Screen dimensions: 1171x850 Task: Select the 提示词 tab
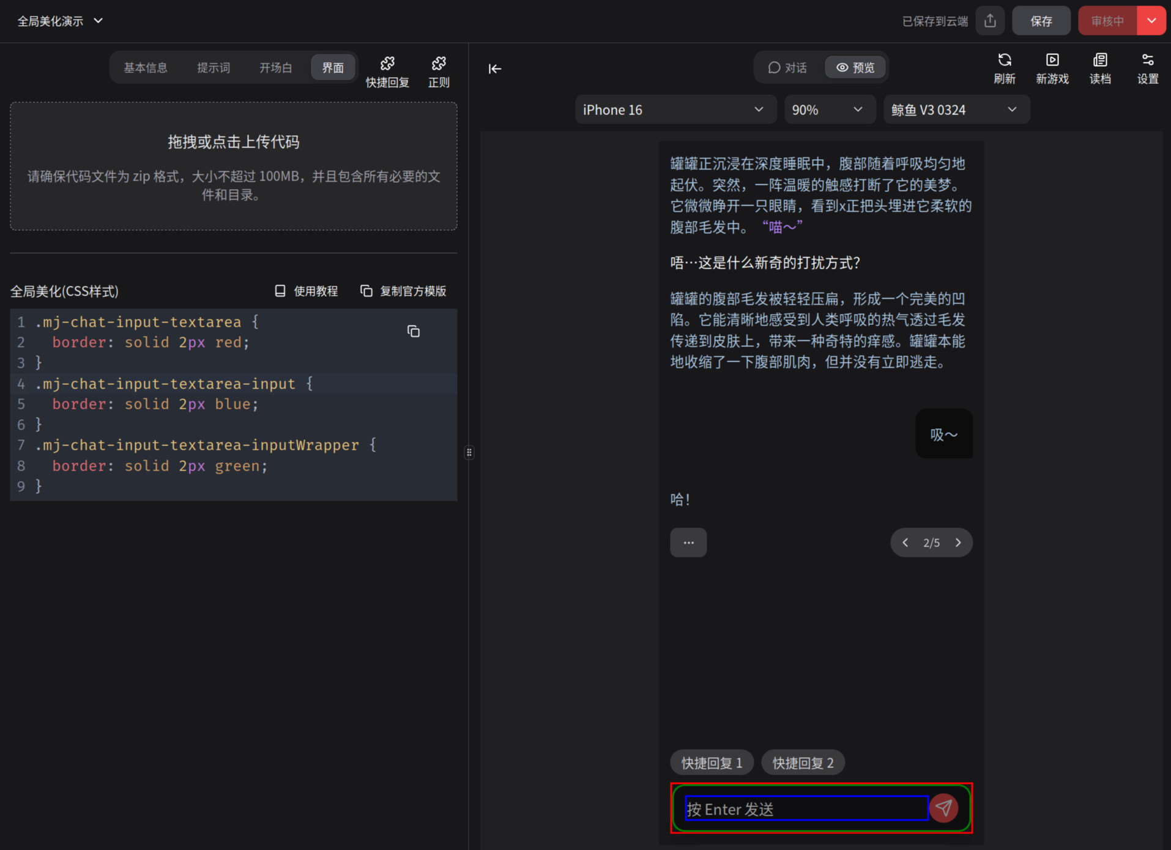(x=213, y=67)
